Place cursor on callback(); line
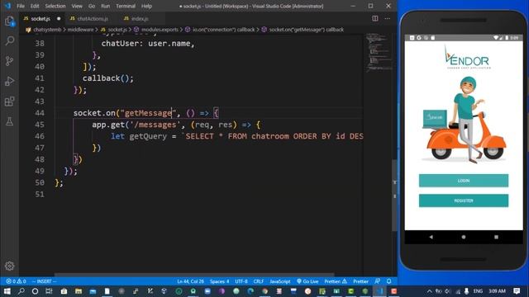Screen dimensions: 529x297 pos(108,78)
